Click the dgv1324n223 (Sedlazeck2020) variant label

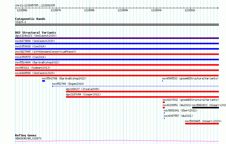pos(36,36)
